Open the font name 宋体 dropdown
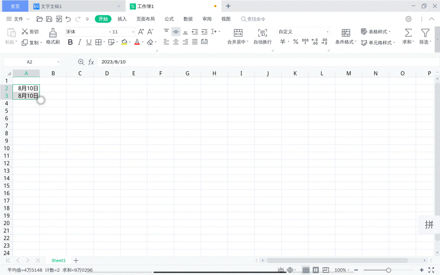 (x=110, y=32)
